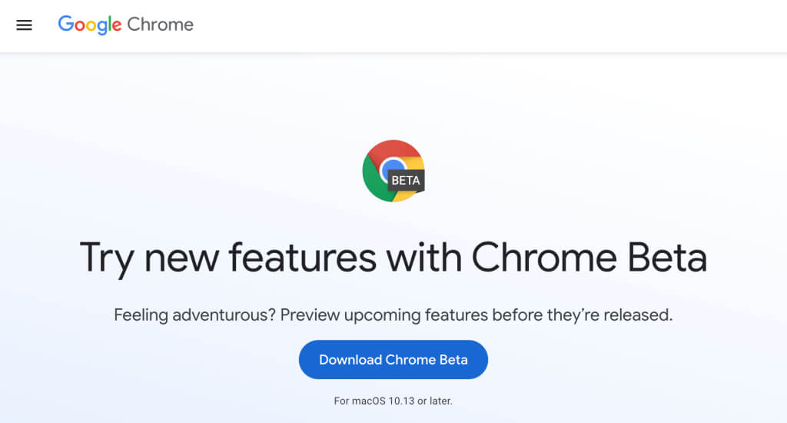Open the hamburger navigation menu
This screenshot has width=787, height=423.
tap(25, 25)
